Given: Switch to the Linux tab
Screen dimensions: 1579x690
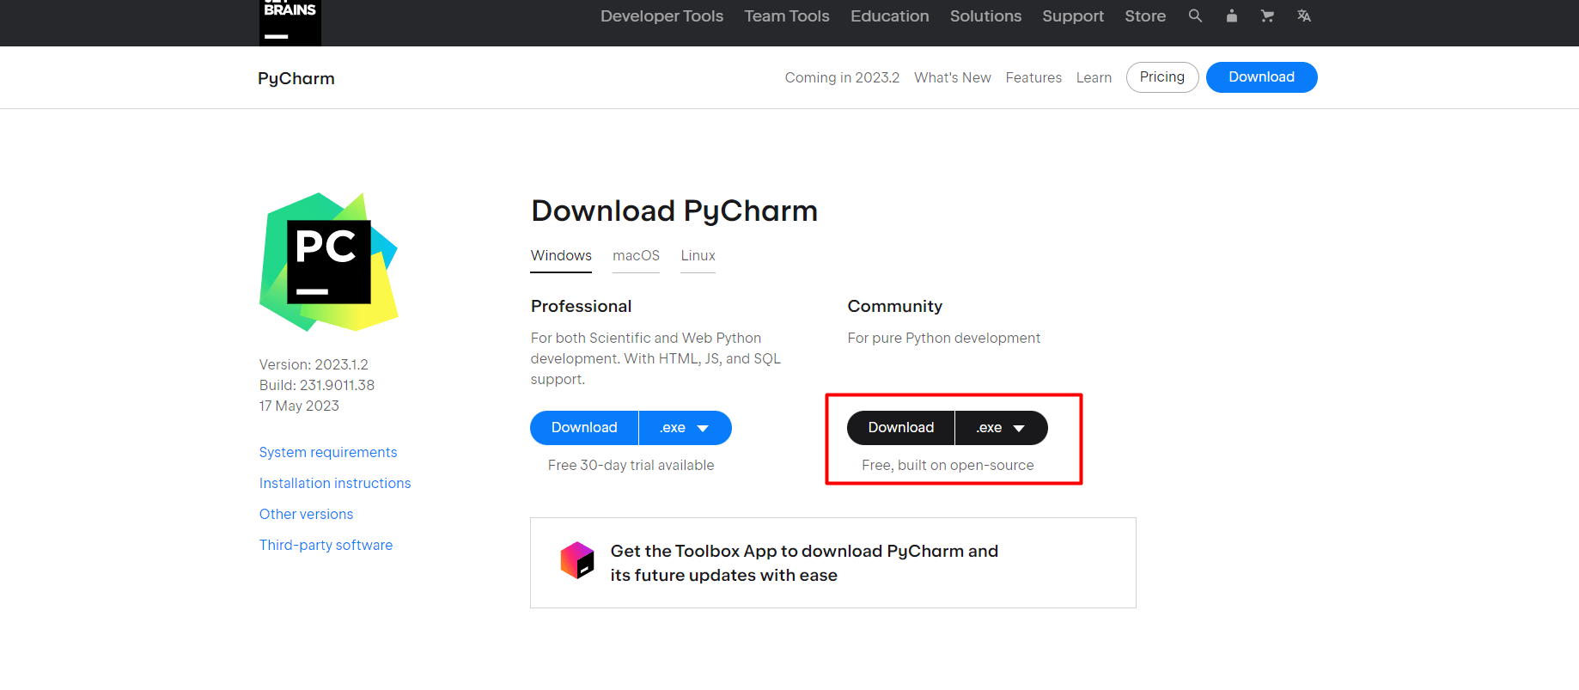Looking at the screenshot, I should tap(698, 255).
